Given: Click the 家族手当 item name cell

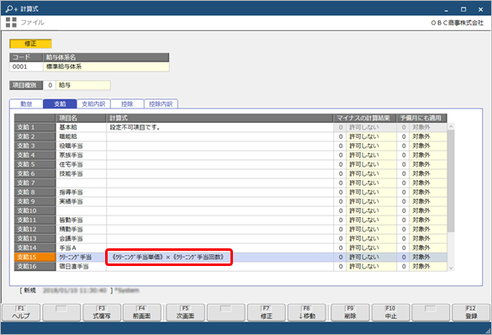Looking at the screenshot, I should click(x=81, y=155).
